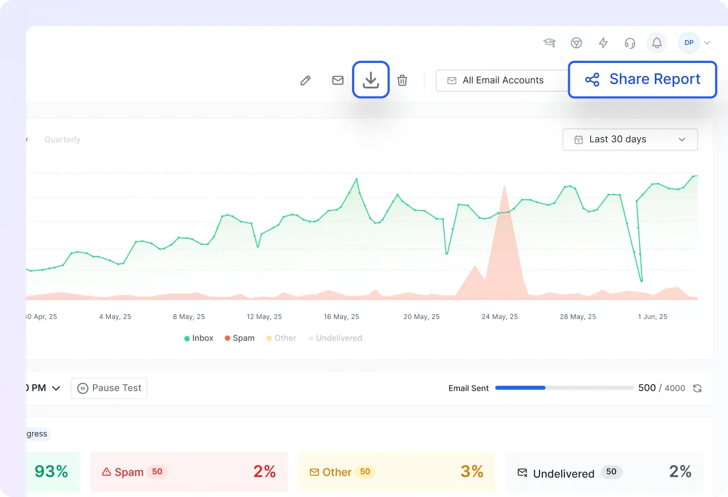Open the edit report pencil icon

pyautogui.click(x=305, y=80)
